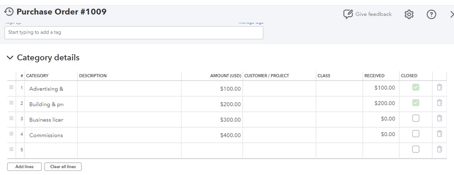Click received $100.00 on line 1
Image resolution: width=454 pixels, height=175 pixels.
coord(384,87)
